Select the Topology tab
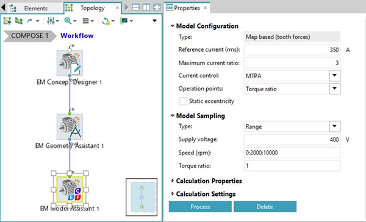This screenshot has width=366, height=222. point(93,8)
